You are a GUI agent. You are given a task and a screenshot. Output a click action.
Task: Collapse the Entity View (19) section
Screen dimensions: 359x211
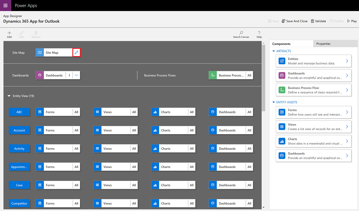pos(9,96)
